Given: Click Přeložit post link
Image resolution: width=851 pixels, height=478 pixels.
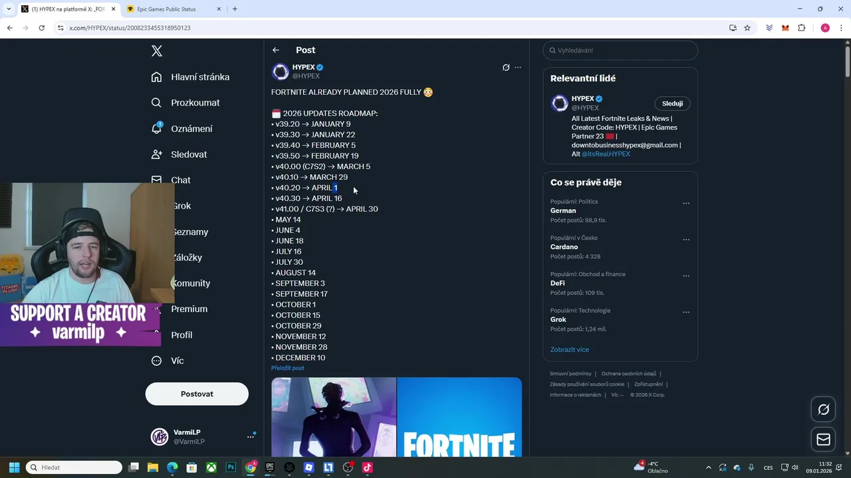Looking at the screenshot, I should pyautogui.click(x=288, y=368).
